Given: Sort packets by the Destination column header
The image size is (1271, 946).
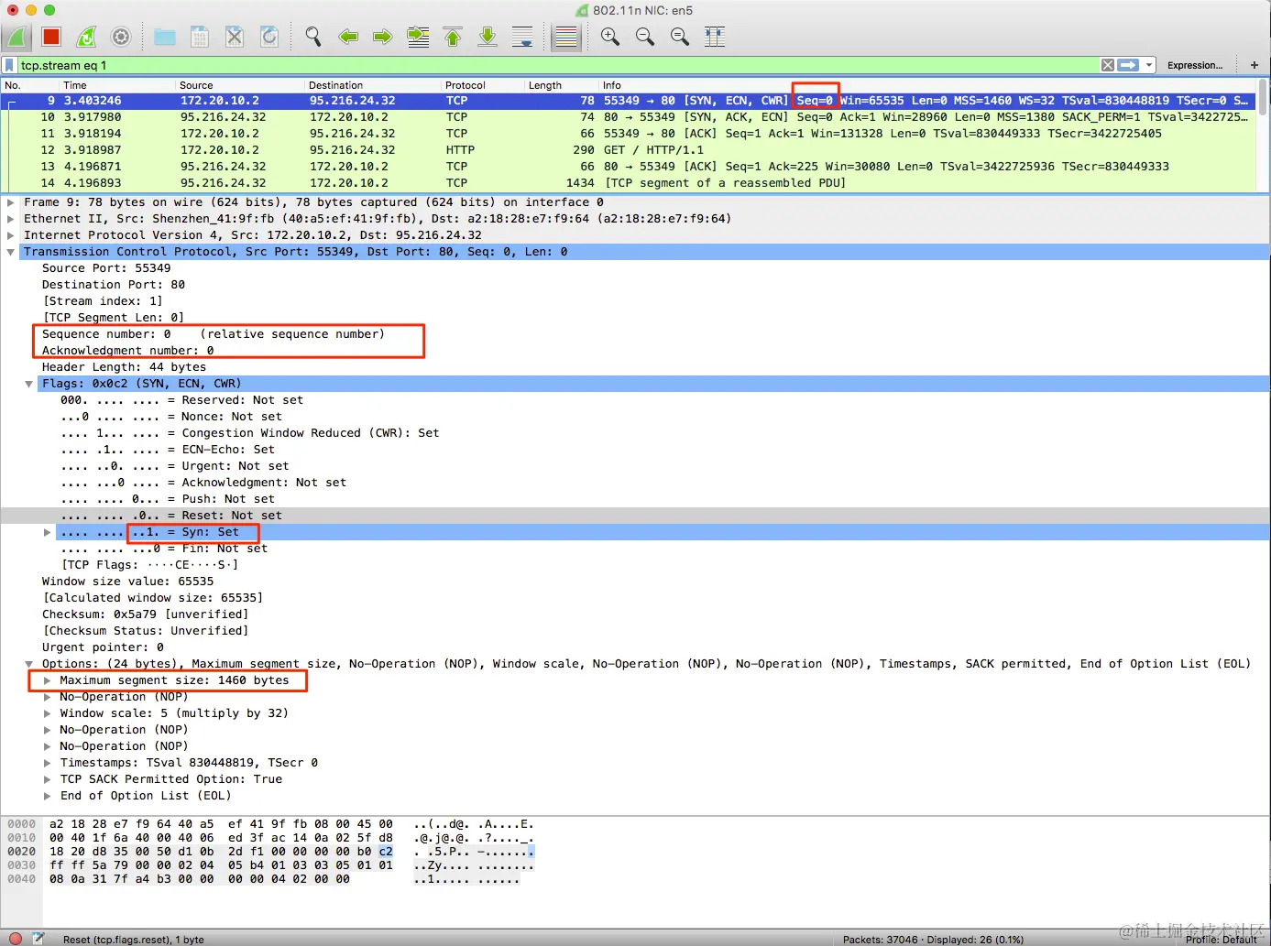Looking at the screenshot, I should 373,85.
